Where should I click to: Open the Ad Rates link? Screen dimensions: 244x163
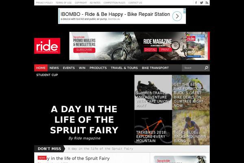tap(95, 3)
